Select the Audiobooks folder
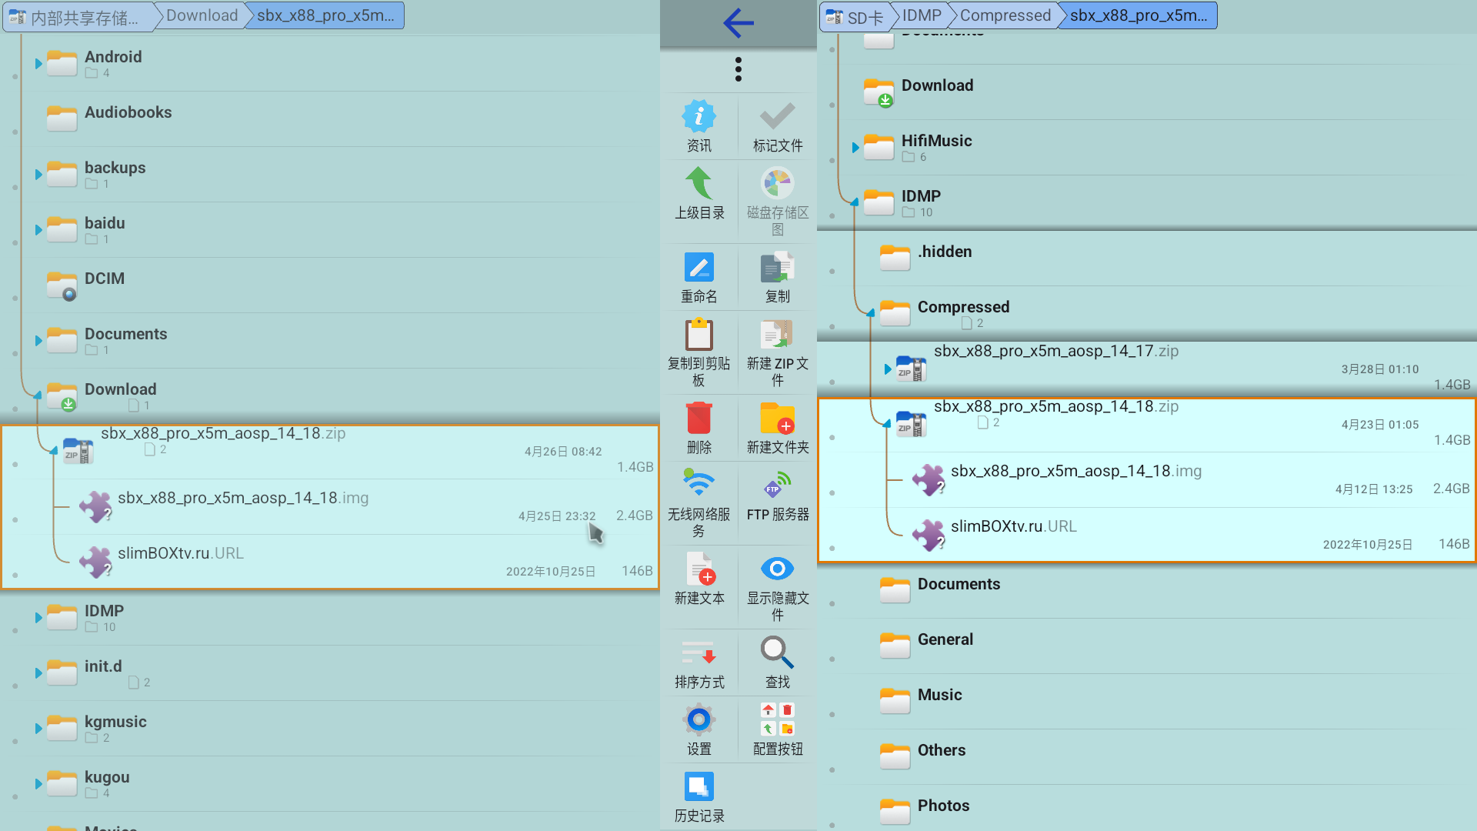Image resolution: width=1477 pixels, height=831 pixels. (331, 119)
